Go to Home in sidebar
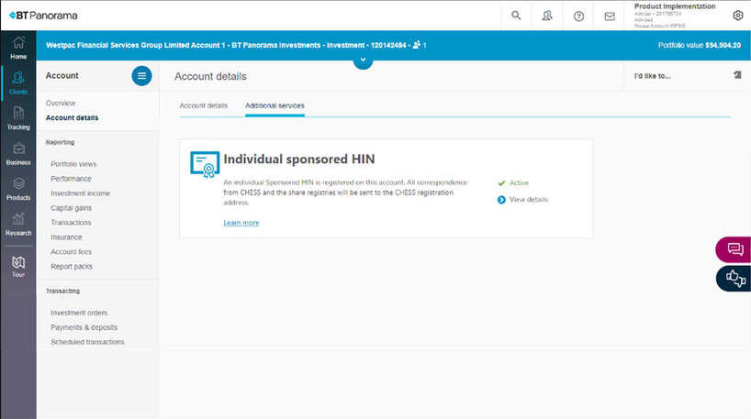Screen dimensions: 751x419 pos(18,48)
